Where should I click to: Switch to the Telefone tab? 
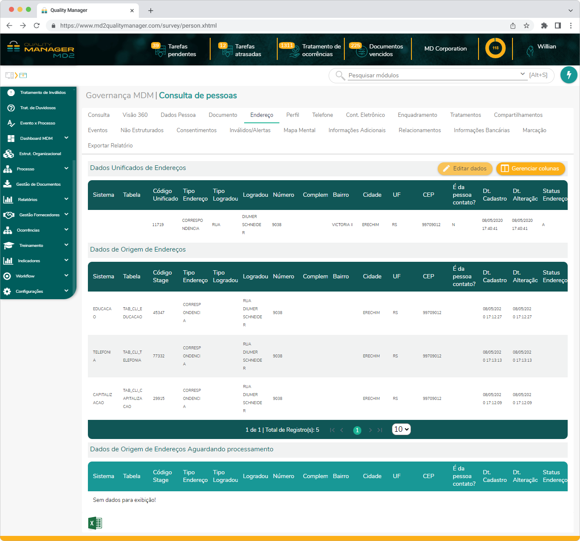tap(322, 115)
